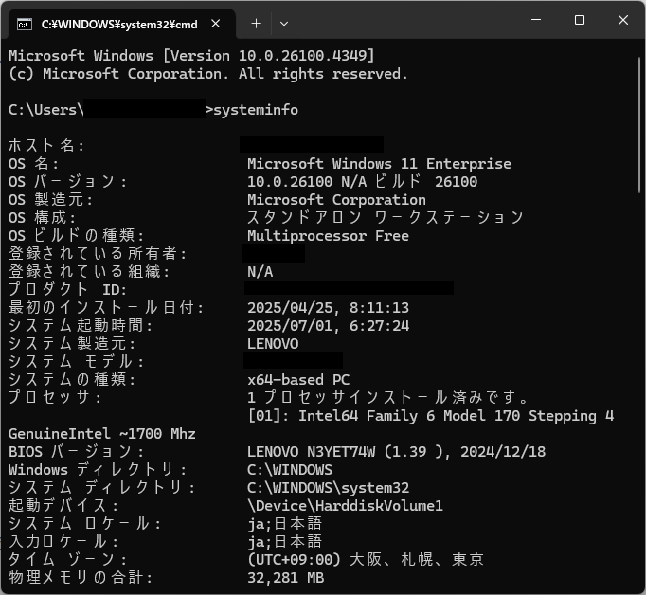Click the 'タイム ゾーン:' label

click(67, 560)
